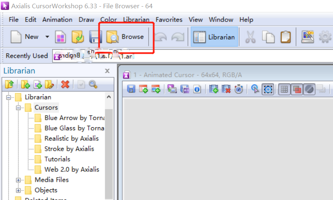Select Blue Glass by Tornado folder
Image resolution: width=333 pixels, height=200 pixels.
[x=74, y=128]
